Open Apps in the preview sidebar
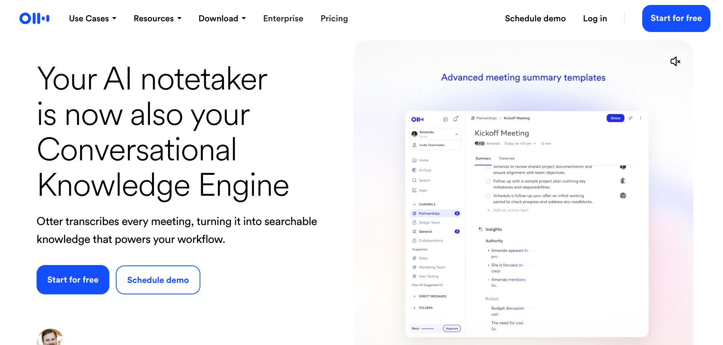The image size is (723, 345). (x=420, y=190)
